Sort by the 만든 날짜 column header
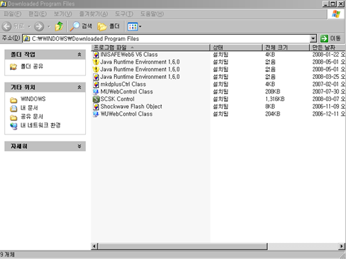This screenshot has width=346, height=259. [x=327, y=48]
